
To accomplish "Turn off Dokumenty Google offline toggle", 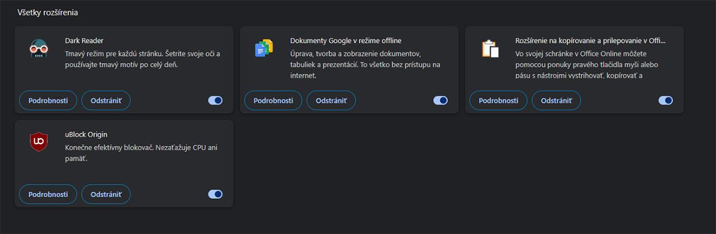I will (x=440, y=101).
